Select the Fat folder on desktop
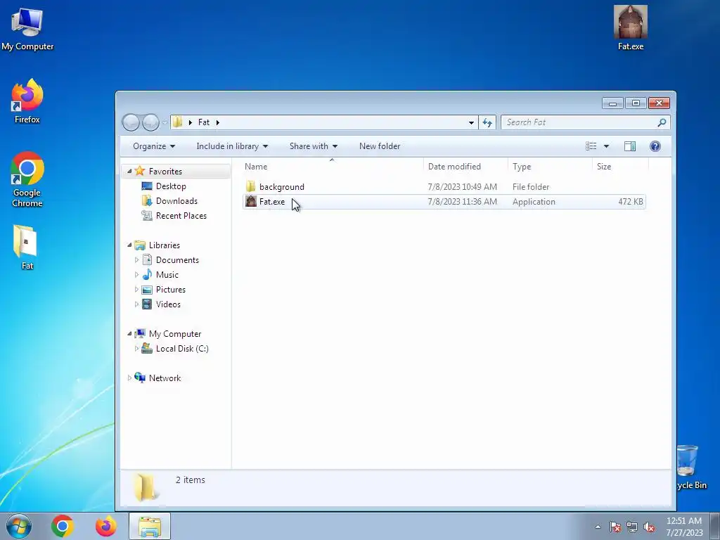The width and height of the screenshot is (720, 540). coord(27,247)
